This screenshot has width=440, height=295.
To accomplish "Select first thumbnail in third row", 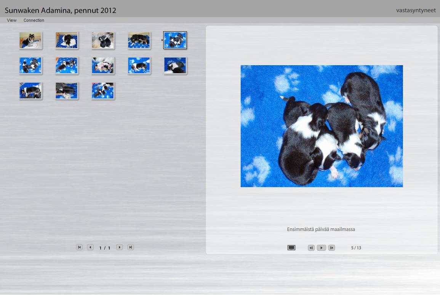I will [x=30, y=91].
